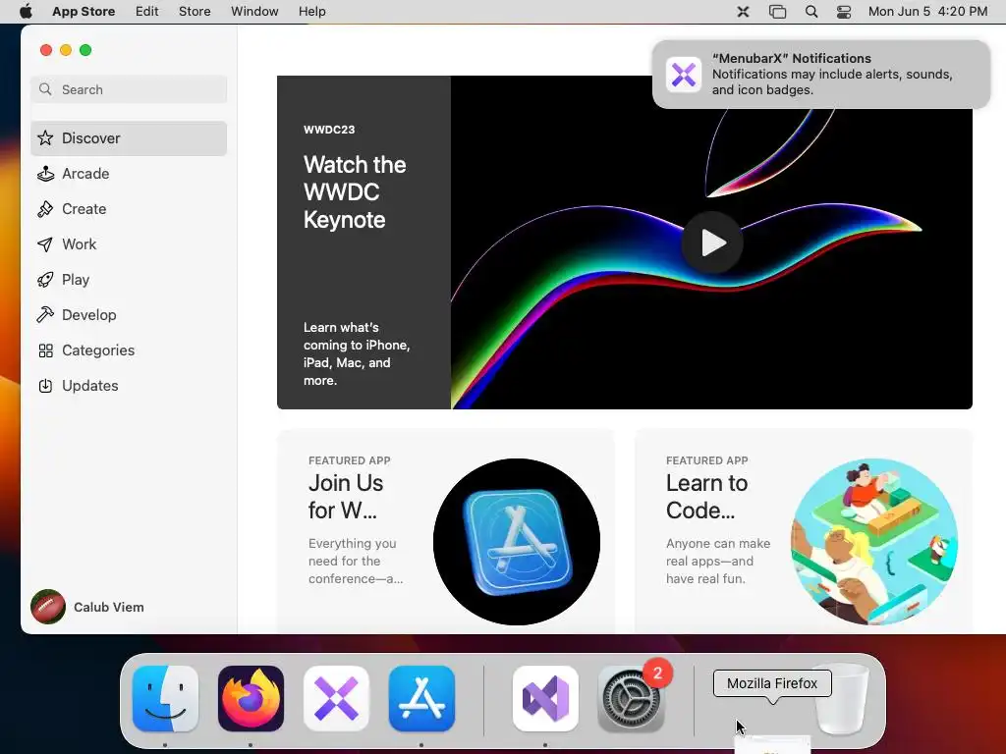Select Play in the sidebar
The width and height of the screenshot is (1006, 754).
(129, 280)
